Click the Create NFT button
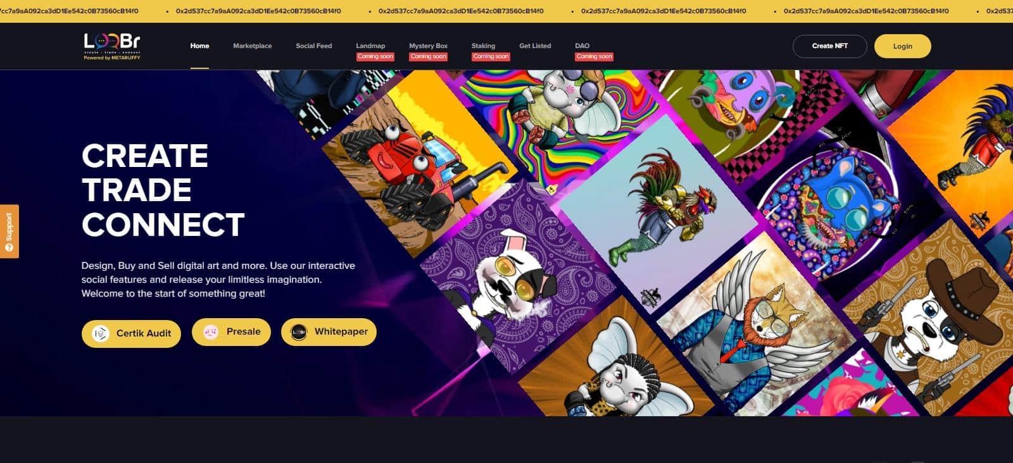1013x463 pixels. (x=829, y=46)
